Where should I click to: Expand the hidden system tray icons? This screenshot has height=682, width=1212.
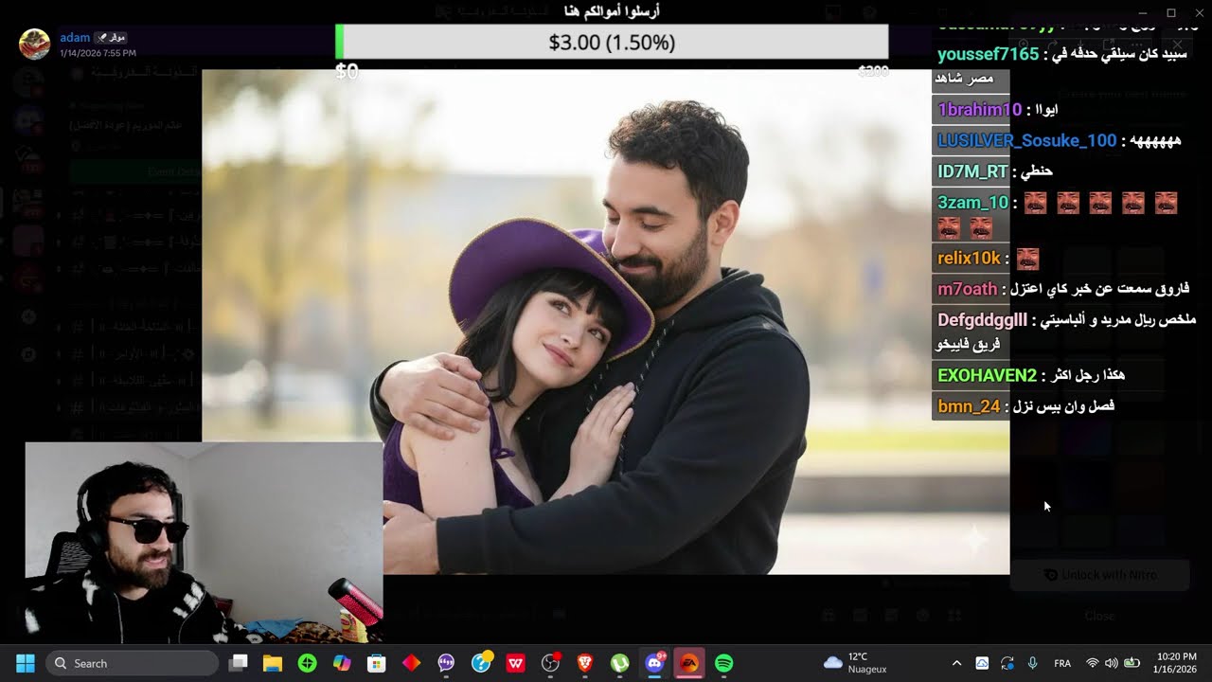pyautogui.click(x=956, y=663)
